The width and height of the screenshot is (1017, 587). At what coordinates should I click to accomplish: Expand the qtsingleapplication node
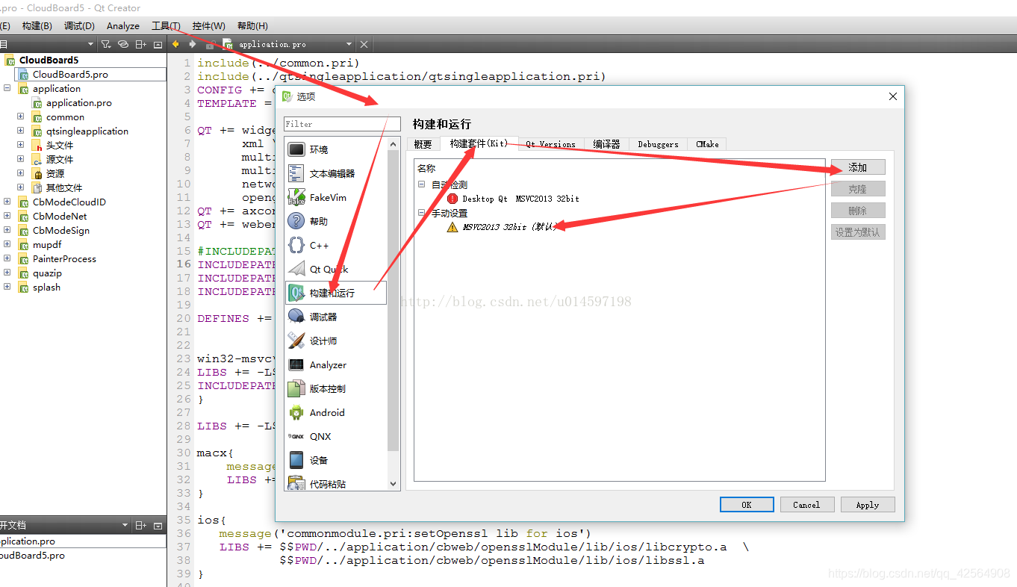click(x=21, y=131)
